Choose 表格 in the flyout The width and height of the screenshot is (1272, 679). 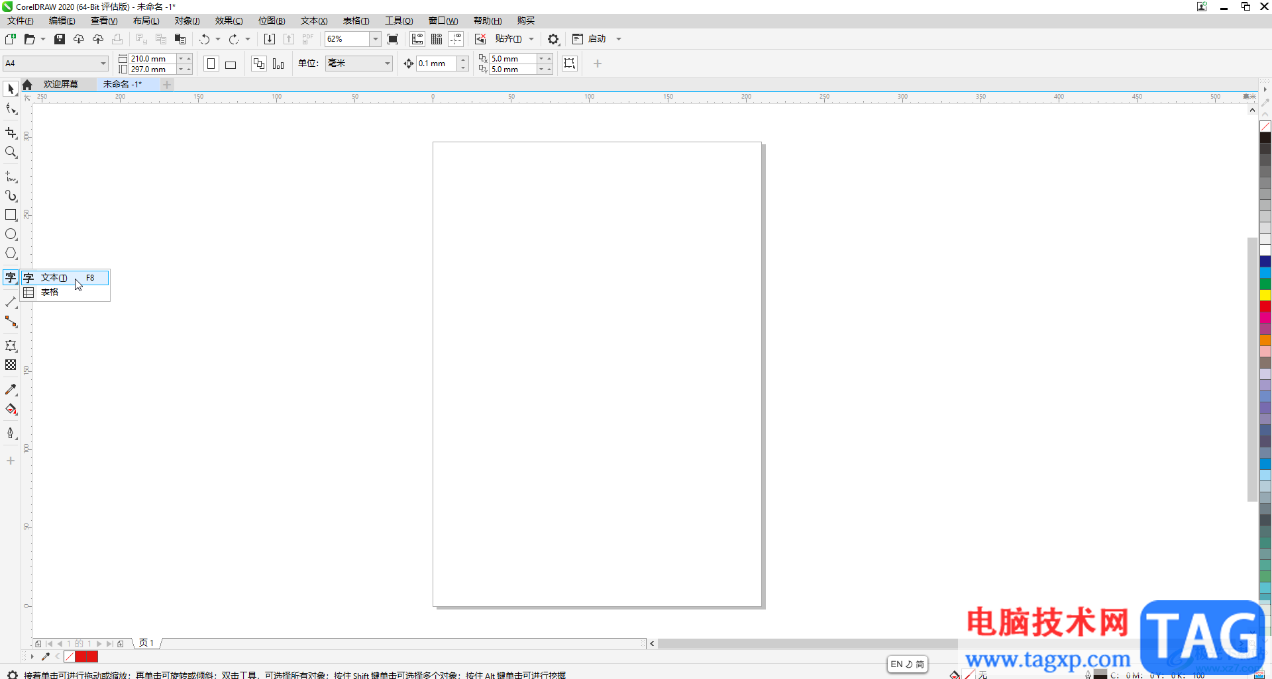point(65,293)
